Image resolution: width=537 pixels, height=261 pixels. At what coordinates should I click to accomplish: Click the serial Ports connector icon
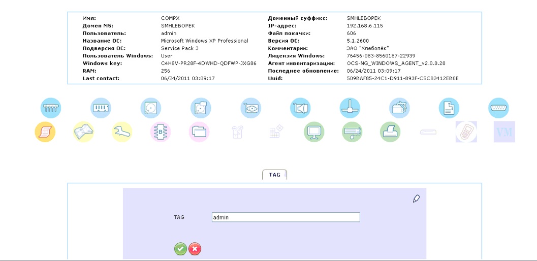coord(498,108)
